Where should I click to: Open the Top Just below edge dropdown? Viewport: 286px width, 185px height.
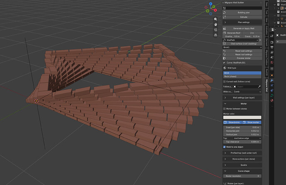coord(247,138)
